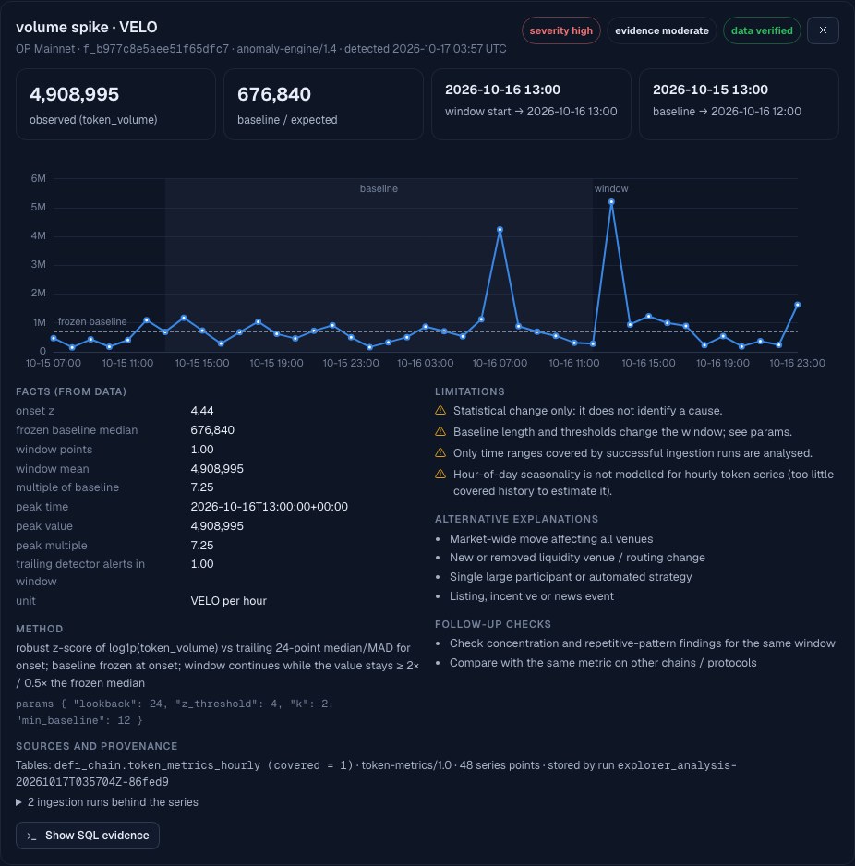Click the window start 2026-10-16 13:00 card
Image resolution: width=855 pixels, height=866 pixels.
[x=531, y=104]
